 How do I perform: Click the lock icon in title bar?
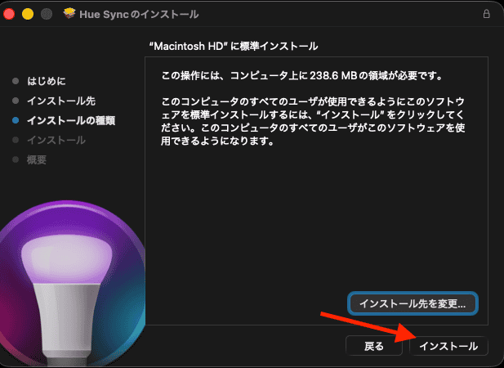(487, 14)
